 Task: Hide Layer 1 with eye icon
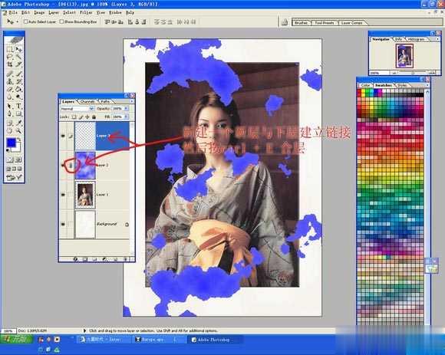click(63, 195)
